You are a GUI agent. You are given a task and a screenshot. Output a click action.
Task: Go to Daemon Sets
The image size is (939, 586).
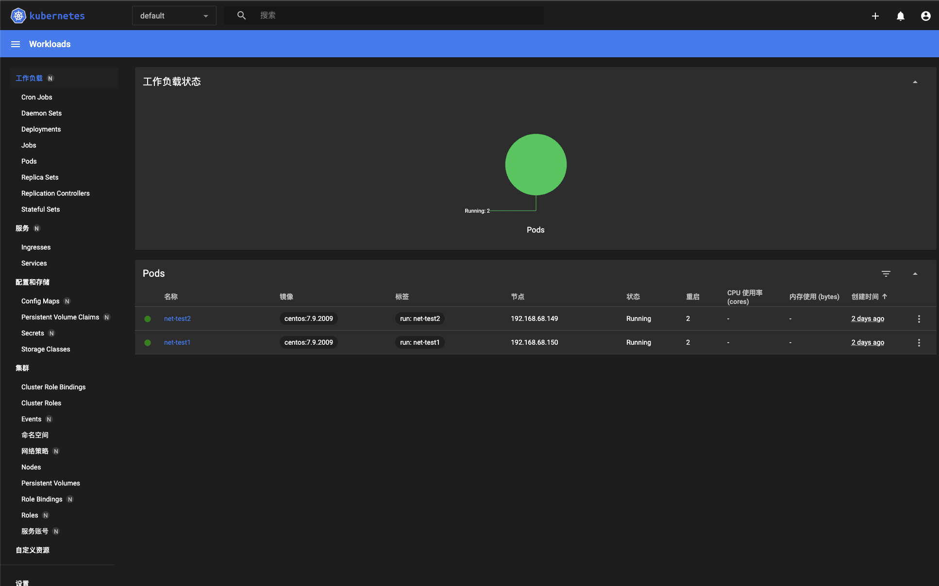42,113
